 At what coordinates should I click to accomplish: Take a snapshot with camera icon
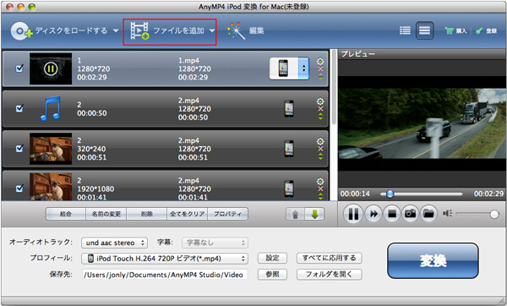(411, 214)
